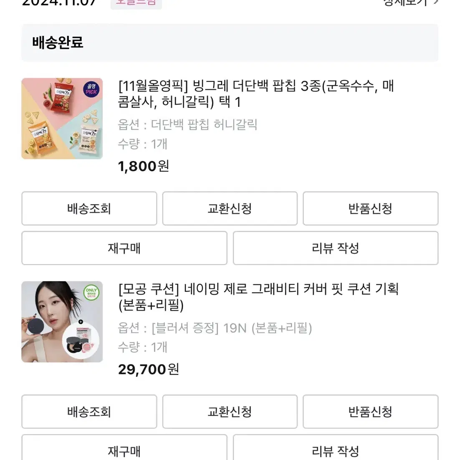Request exchange (교환신청) for the 네이밍 cushion
460x460 pixels.
tap(230, 412)
